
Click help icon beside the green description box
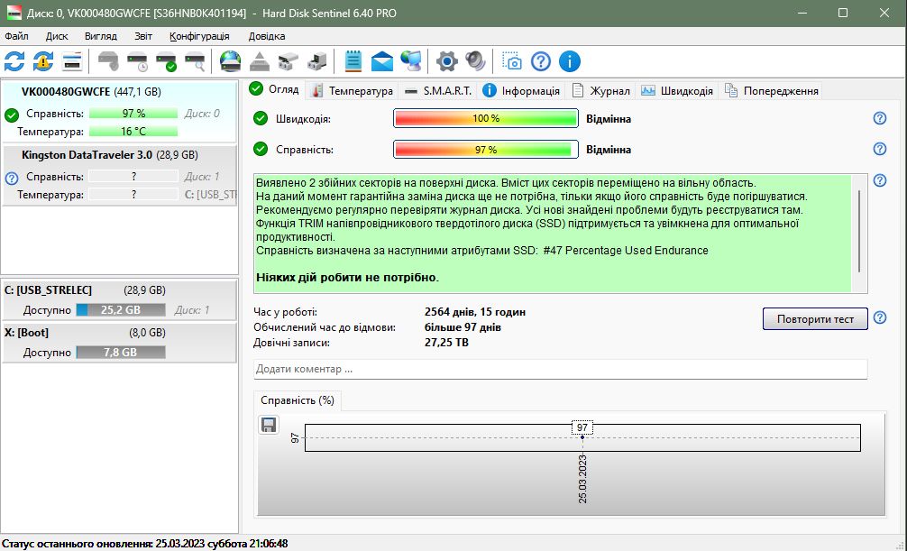880,180
